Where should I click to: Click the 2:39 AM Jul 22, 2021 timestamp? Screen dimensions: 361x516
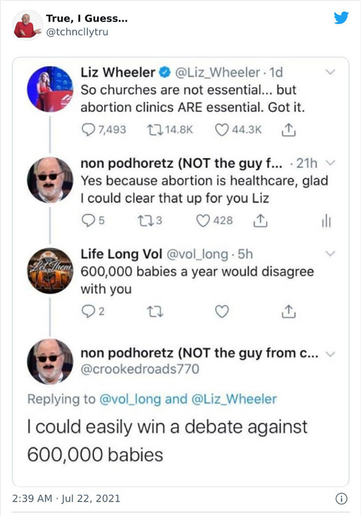click(x=66, y=498)
